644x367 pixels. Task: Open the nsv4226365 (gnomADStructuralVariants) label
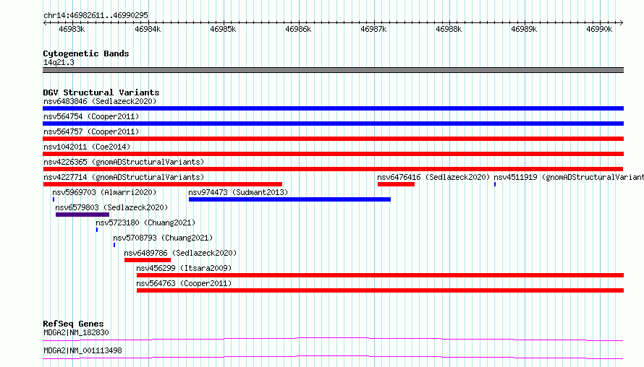click(x=124, y=162)
